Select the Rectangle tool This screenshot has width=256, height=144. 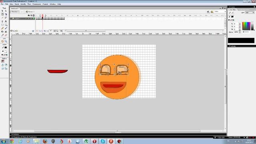point(6,25)
